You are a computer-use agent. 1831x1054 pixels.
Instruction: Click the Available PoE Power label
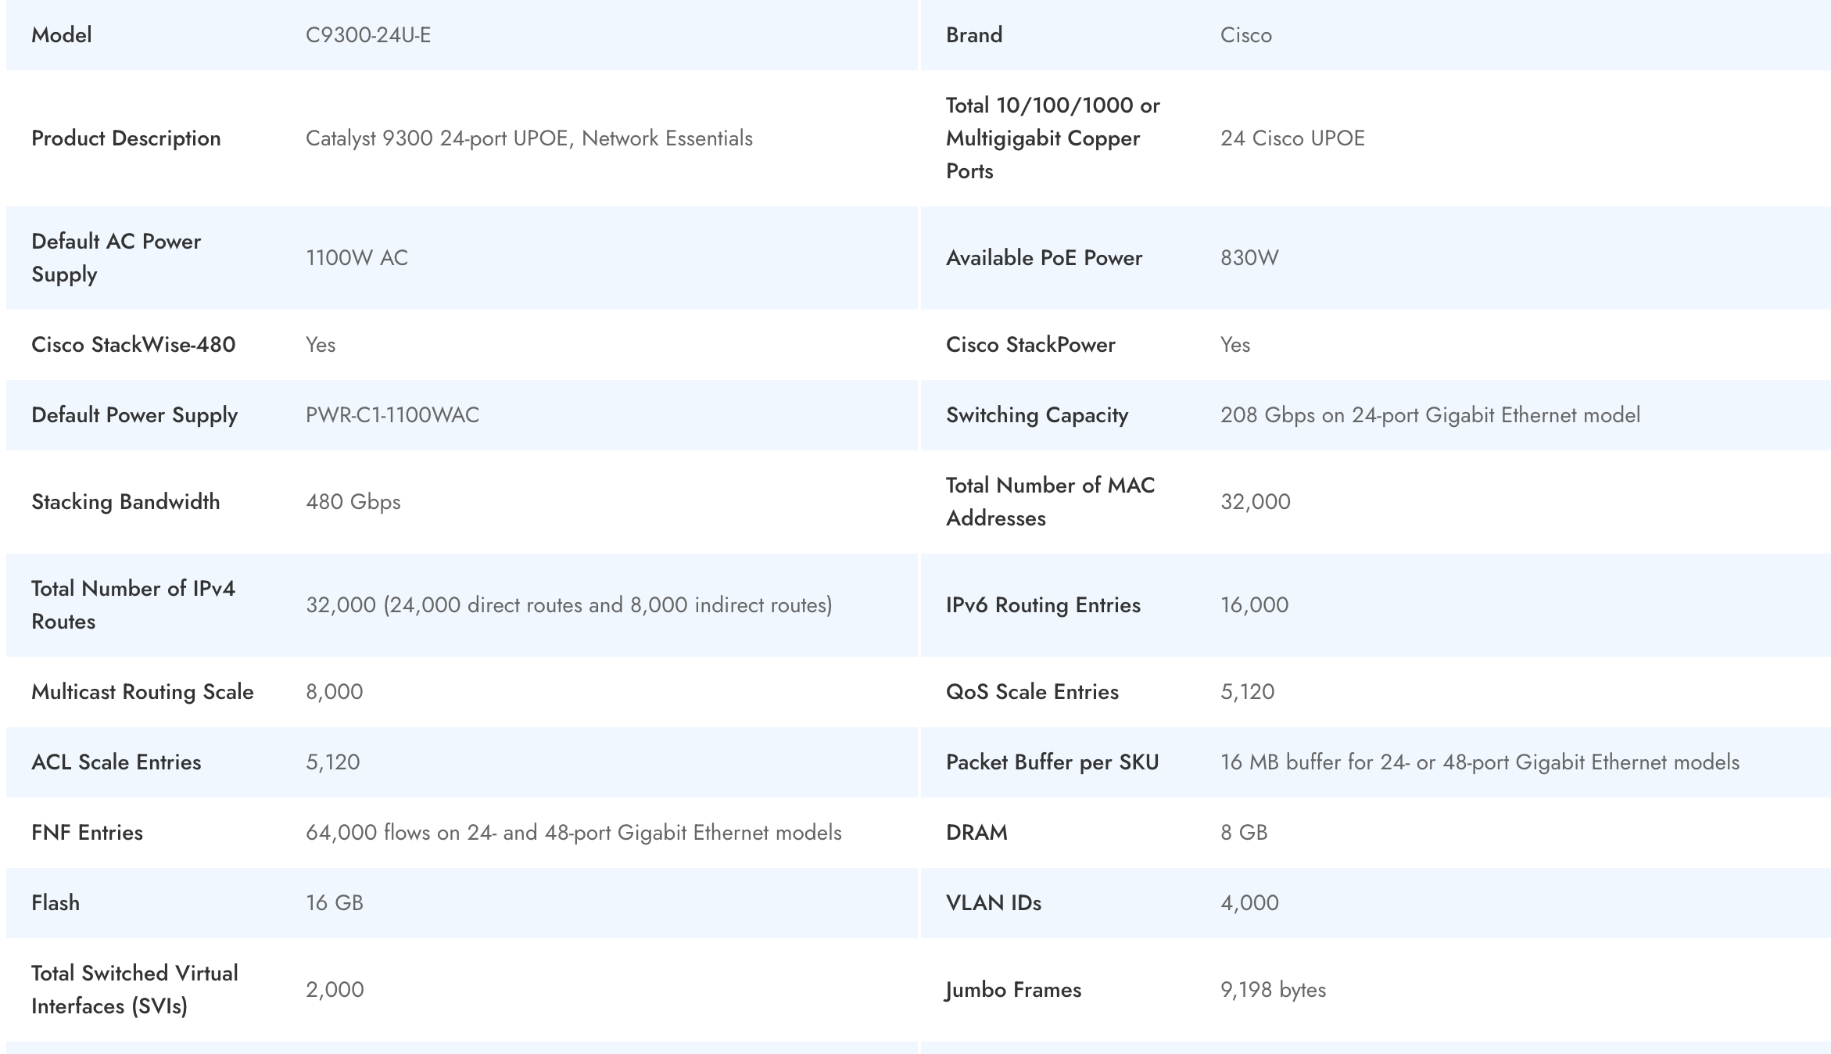point(1044,258)
